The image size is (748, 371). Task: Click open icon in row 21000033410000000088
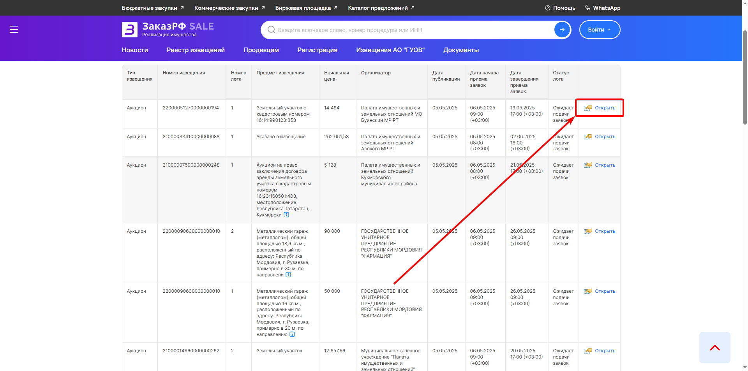pyautogui.click(x=588, y=137)
